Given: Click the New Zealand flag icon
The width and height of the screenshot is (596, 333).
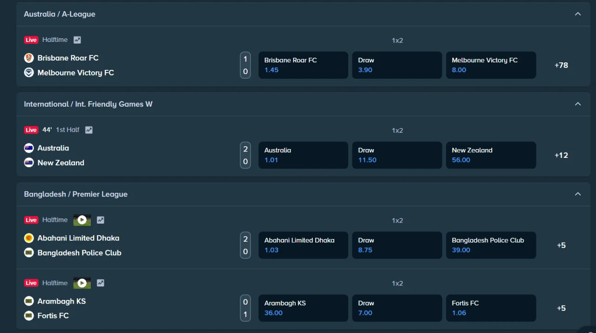Looking at the screenshot, I should (x=29, y=163).
